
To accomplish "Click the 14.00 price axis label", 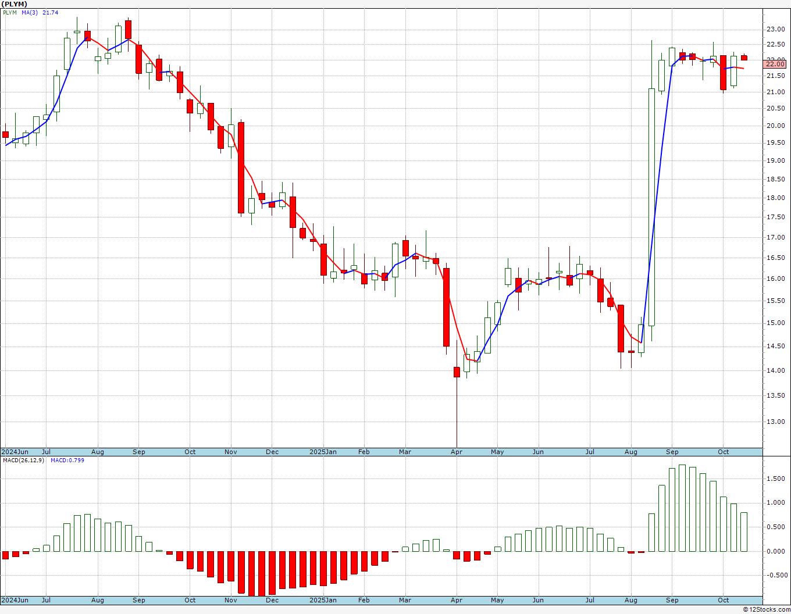I will coord(775,370).
